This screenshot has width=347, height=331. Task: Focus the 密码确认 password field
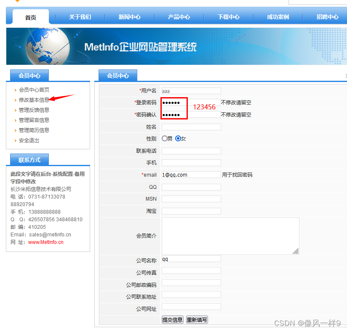click(x=191, y=115)
